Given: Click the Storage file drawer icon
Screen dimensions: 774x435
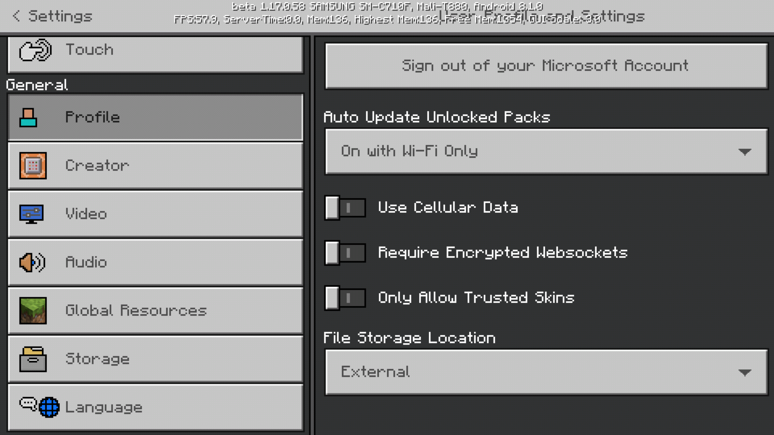Looking at the screenshot, I should click(33, 359).
